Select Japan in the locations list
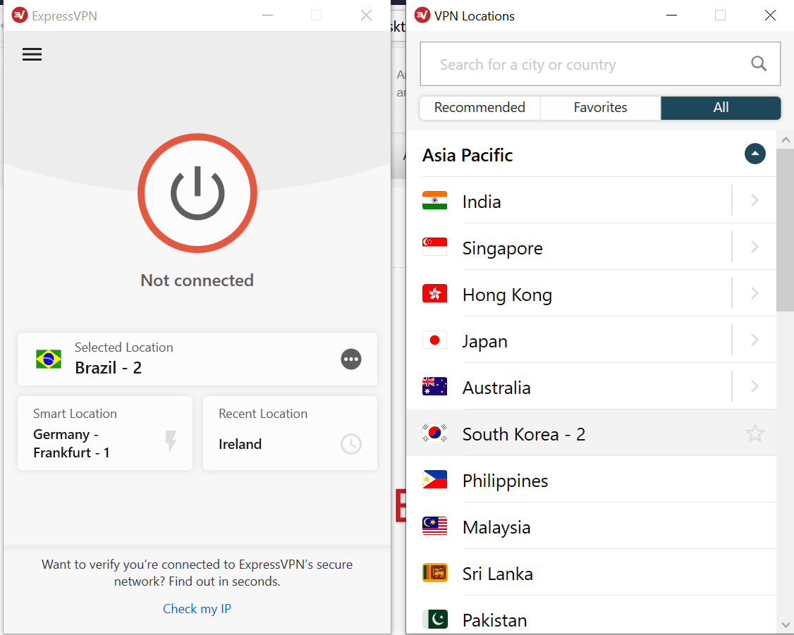The height and width of the screenshot is (635, 794). 592,340
